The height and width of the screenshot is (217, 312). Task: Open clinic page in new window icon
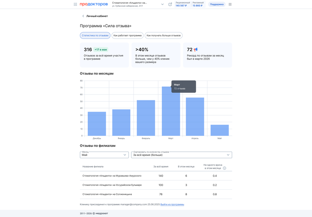click(x=170, y=4)
